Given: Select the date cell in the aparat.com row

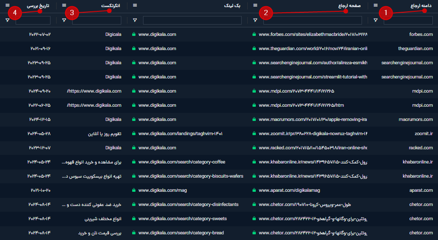Looking at the screenshot, I should (41, 190).
